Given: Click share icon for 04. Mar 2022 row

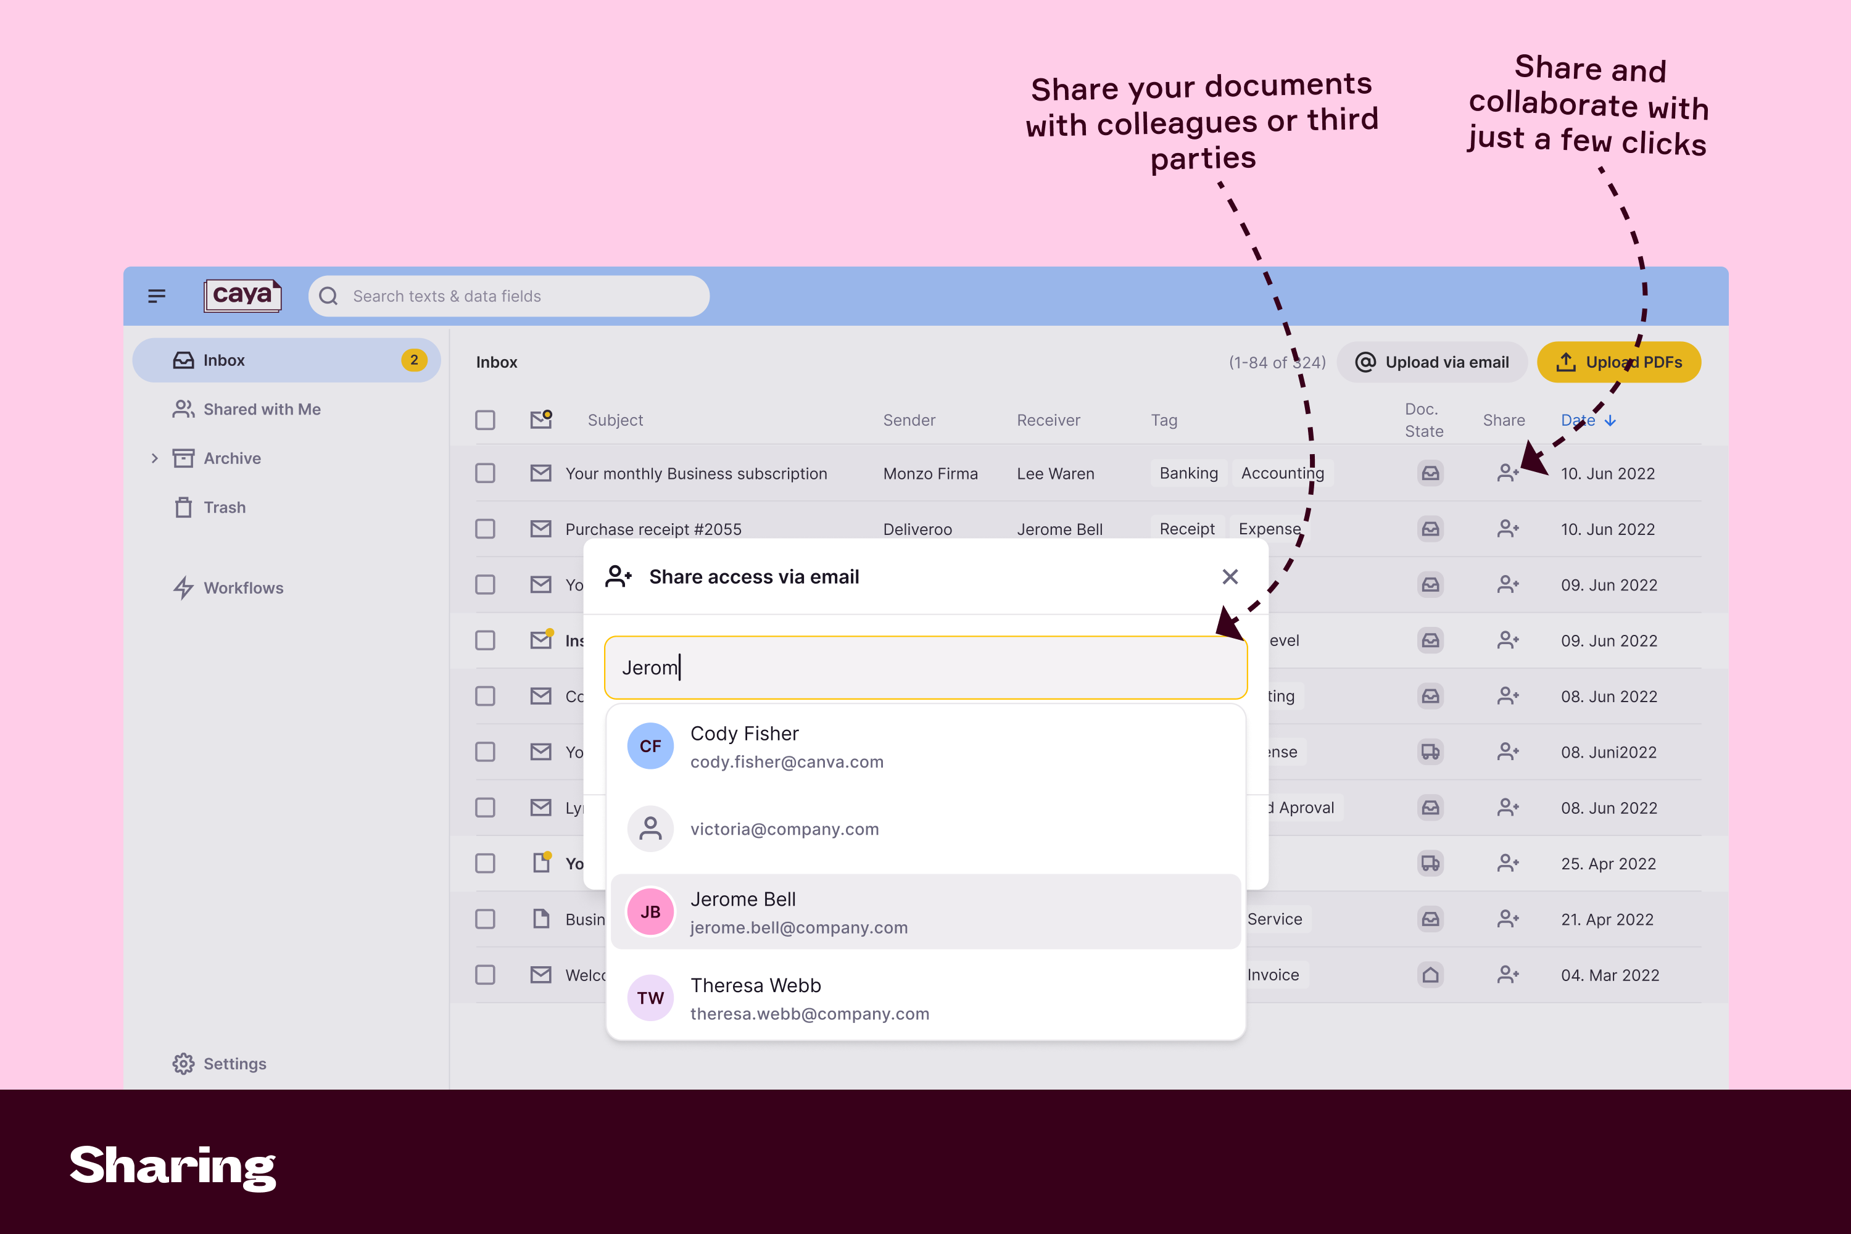Looking at the screenshot, I should pyautogui.click(x=1507, y=974).
